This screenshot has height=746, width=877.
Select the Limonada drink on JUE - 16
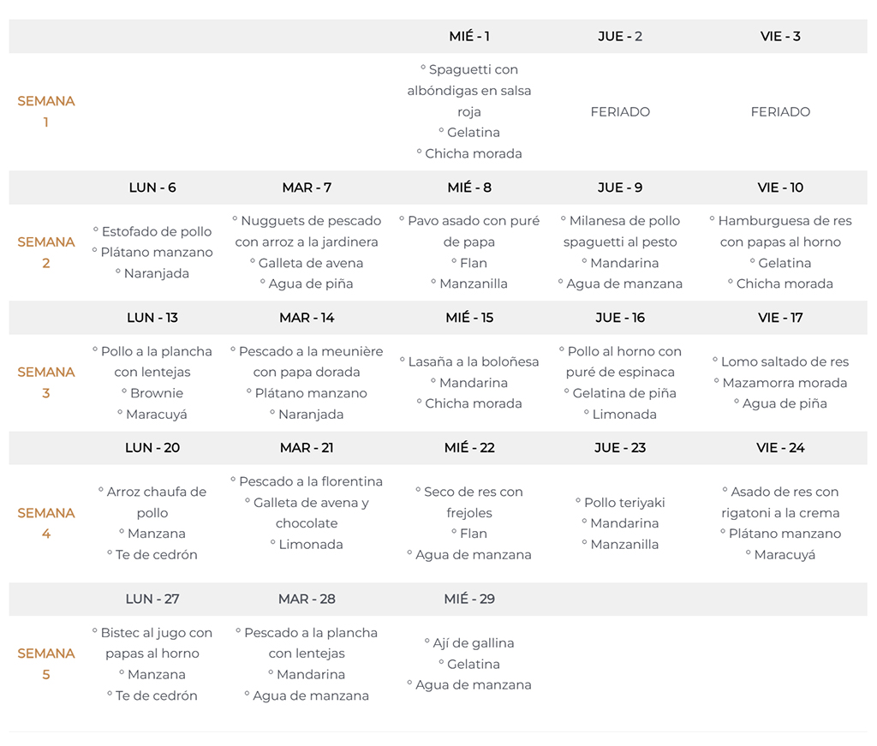point(624,414)
